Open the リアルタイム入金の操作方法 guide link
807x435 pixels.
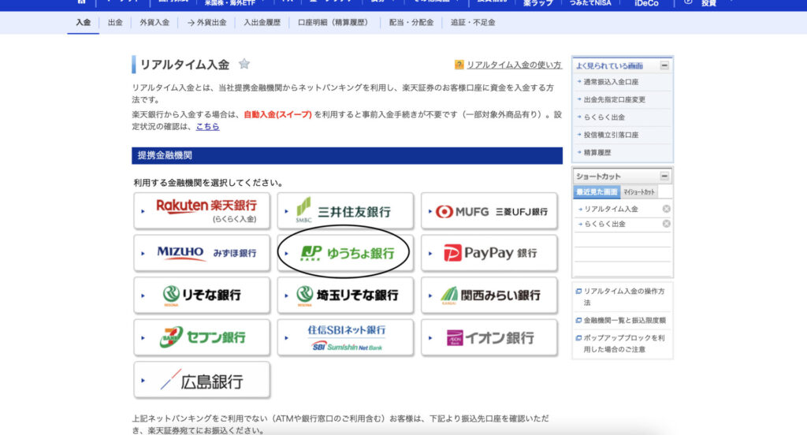(x=623, y=297)
